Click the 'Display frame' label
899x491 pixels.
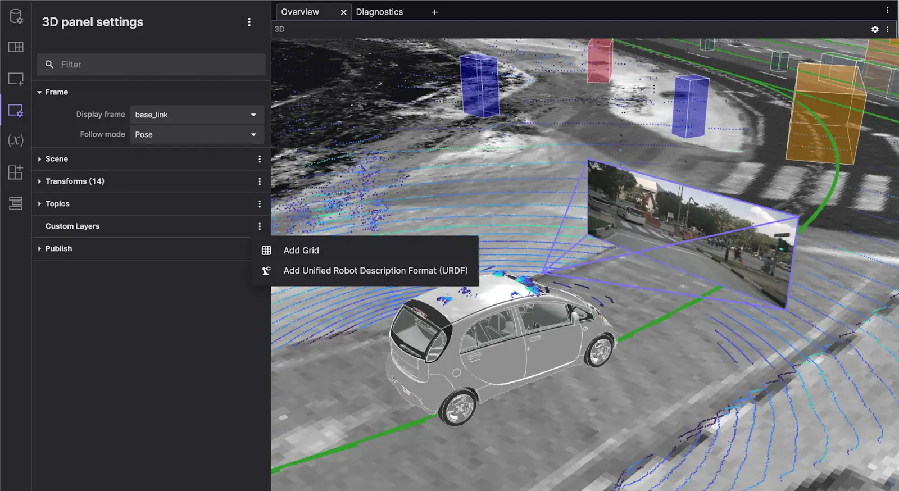click(101, 115)
